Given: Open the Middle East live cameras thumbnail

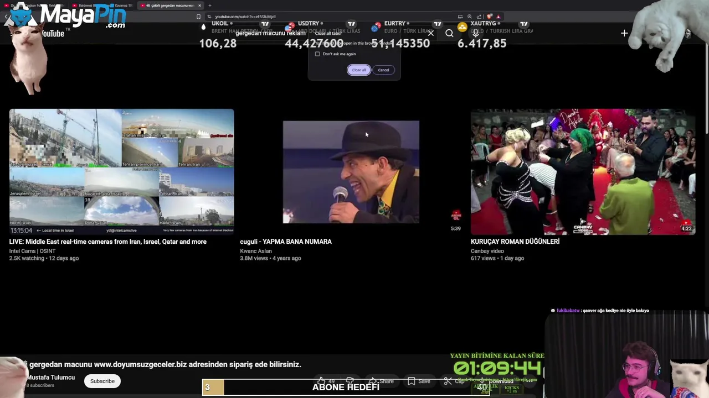Looking at the screenshot, I should click(x=121, y=172).
